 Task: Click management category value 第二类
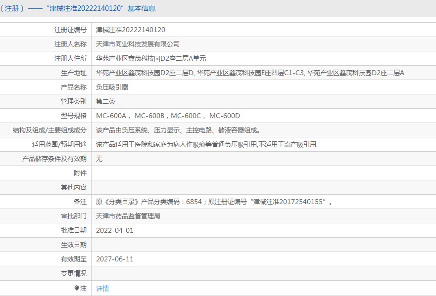pyautogui.click(x=105, y=102)
